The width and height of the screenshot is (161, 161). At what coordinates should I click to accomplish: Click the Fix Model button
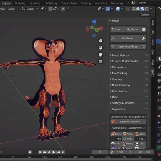click(x=126, y=39)
